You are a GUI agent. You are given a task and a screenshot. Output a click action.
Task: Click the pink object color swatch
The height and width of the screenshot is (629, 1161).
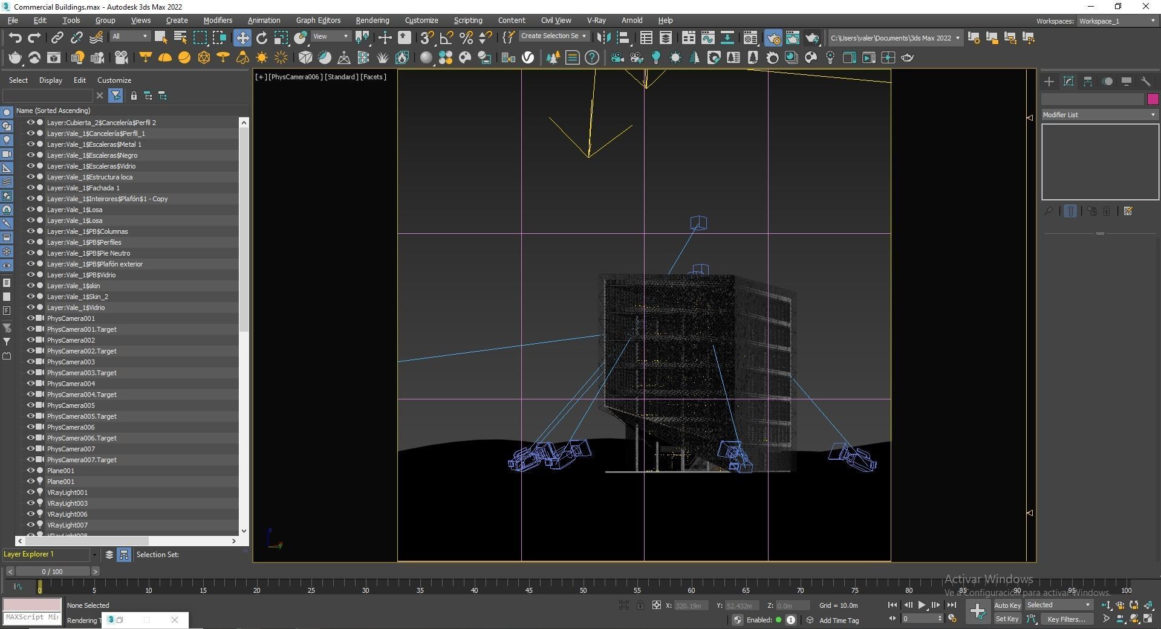click(x=1153, y=99)
